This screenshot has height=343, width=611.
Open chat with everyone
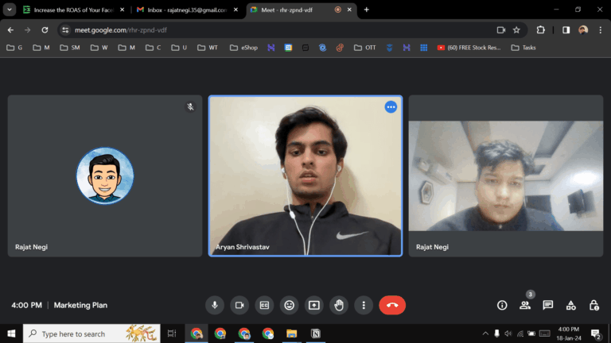coord(548,305)
